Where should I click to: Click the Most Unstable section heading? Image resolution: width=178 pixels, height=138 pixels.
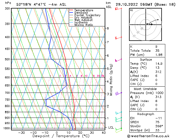[x=145, y=89]
